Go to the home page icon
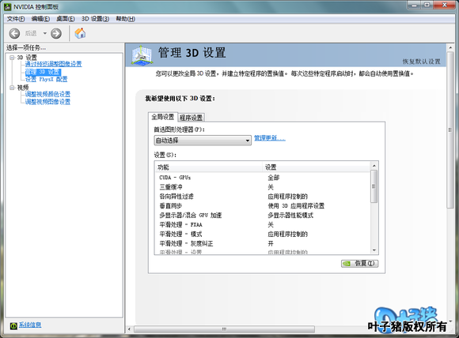The height and width of the screenshot is (338, 459). click(80, 33)
